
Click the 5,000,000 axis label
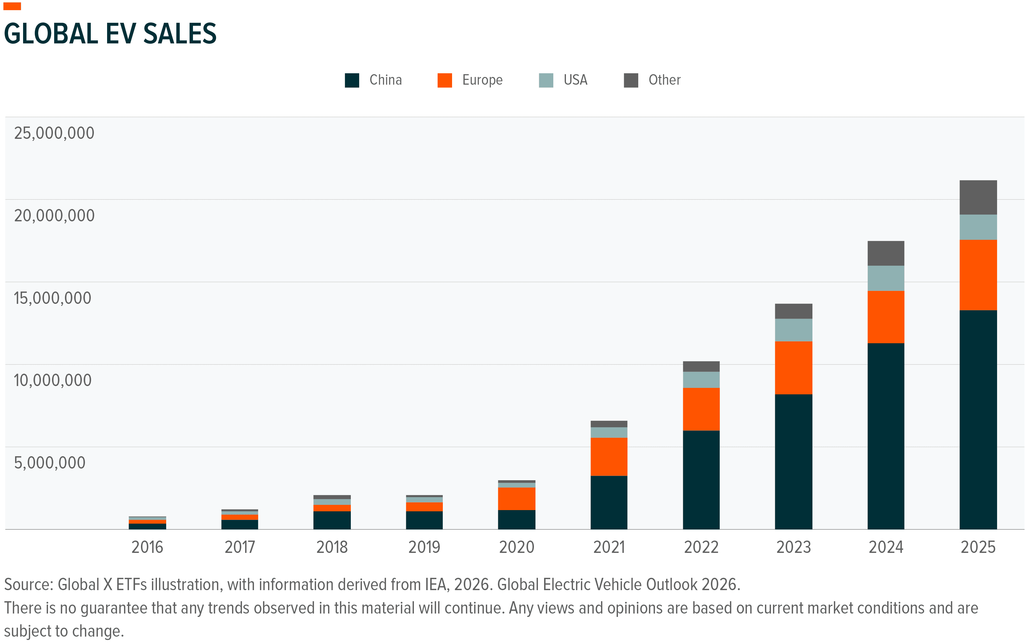[49, 463]
